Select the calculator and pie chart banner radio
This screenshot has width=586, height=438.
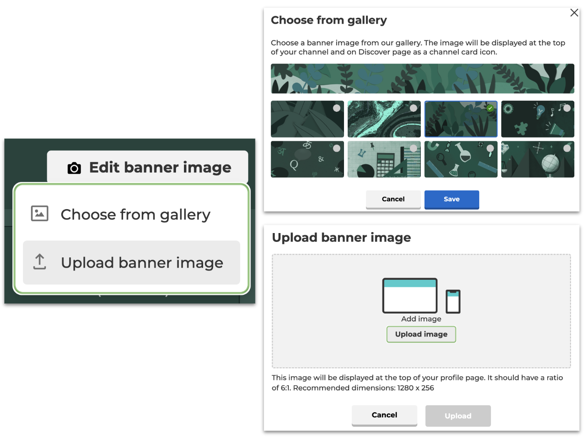[413, 148]
